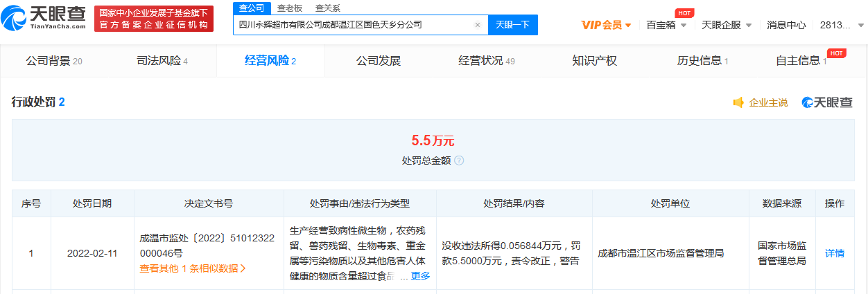Switch to the 查关系 search tab

point(327,8)
